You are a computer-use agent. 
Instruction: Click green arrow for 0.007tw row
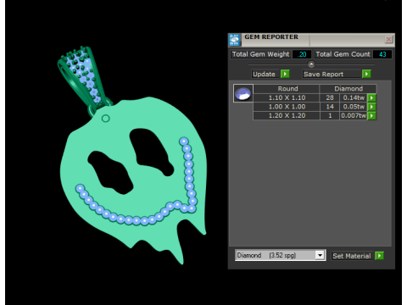click(372, 116)
